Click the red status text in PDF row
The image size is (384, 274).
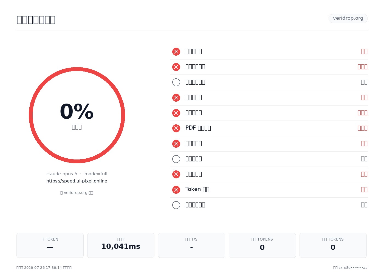click(x=363, y=128)
